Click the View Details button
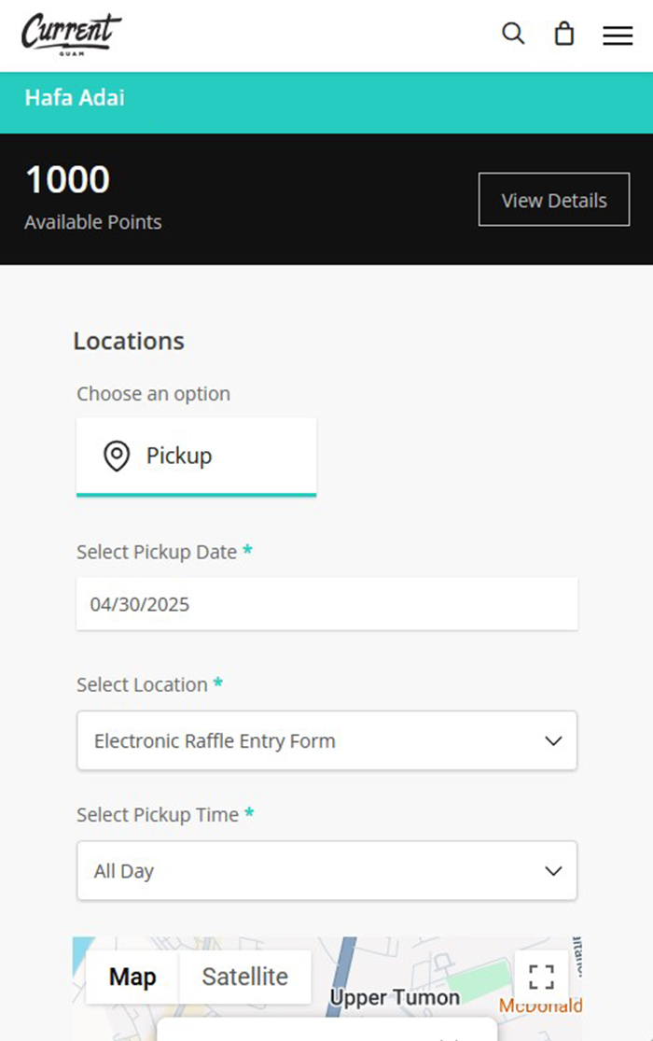The width and height of the screenshot is (653, 1041). tap(554, 200)
